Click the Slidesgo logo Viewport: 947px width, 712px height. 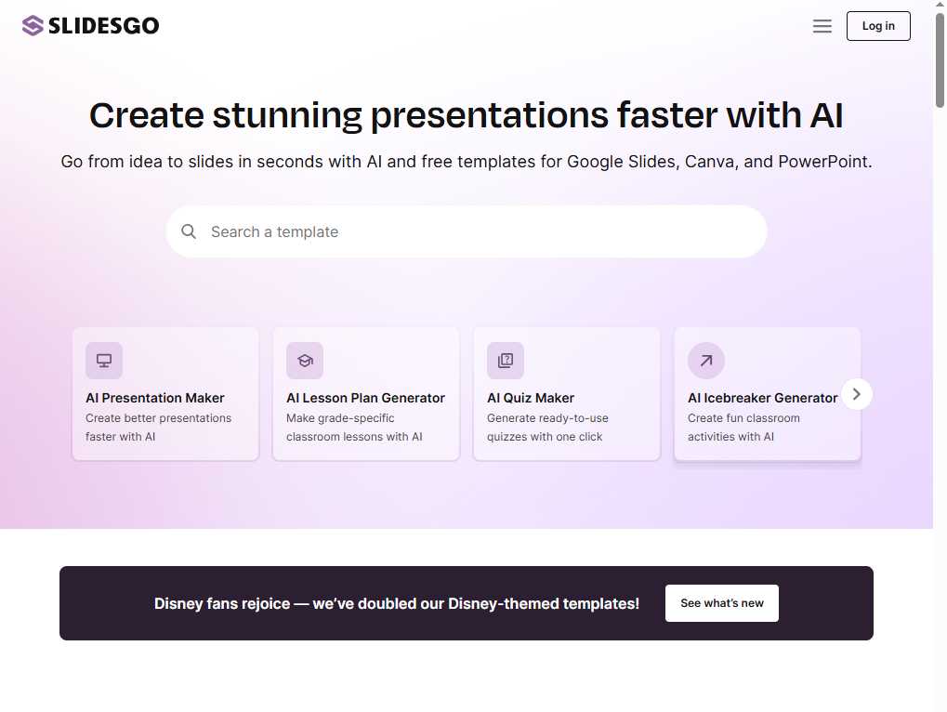pyautogui.click(x=90, y=26)
